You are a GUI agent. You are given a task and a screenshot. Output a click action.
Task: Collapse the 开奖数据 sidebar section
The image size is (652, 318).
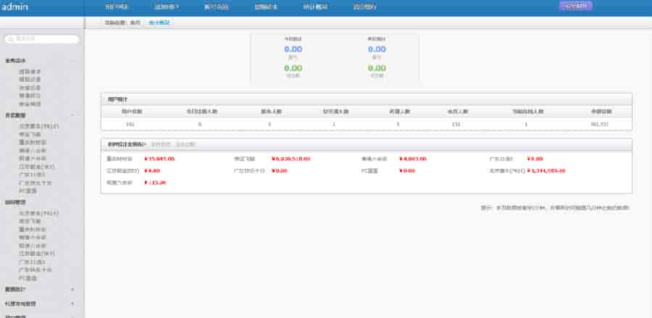click(x=72, y=114)
